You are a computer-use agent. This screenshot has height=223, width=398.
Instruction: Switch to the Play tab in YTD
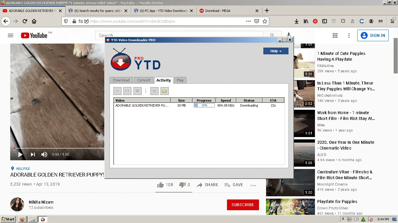point(180,80)
